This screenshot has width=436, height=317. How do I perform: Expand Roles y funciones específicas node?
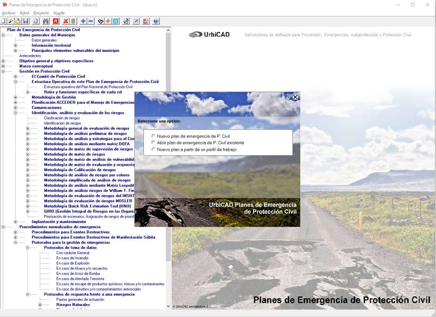tap(27, 92)
